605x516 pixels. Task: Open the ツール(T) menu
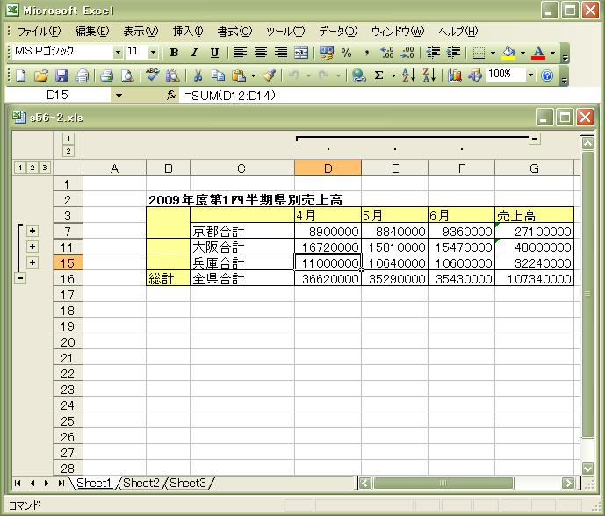pyautogui.click(x=285, y=32)
